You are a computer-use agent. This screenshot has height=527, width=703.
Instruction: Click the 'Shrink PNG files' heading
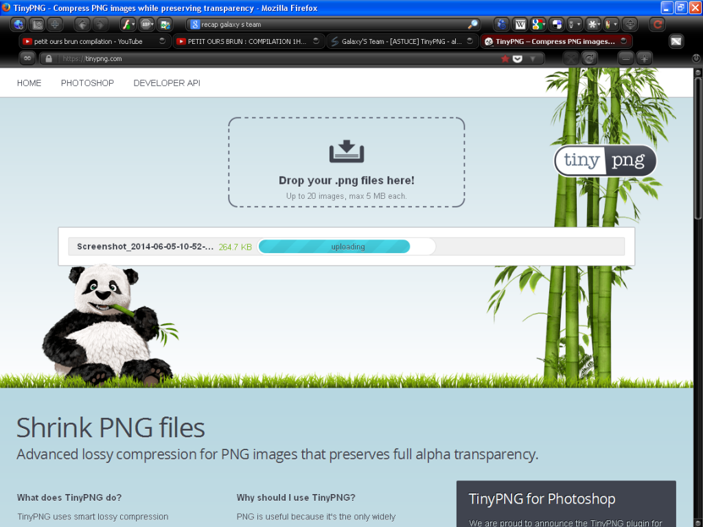(x=111, y=427)
